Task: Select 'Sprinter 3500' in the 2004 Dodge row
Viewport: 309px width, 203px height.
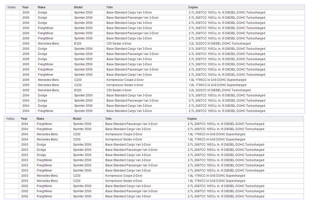Action: (83, 106)
